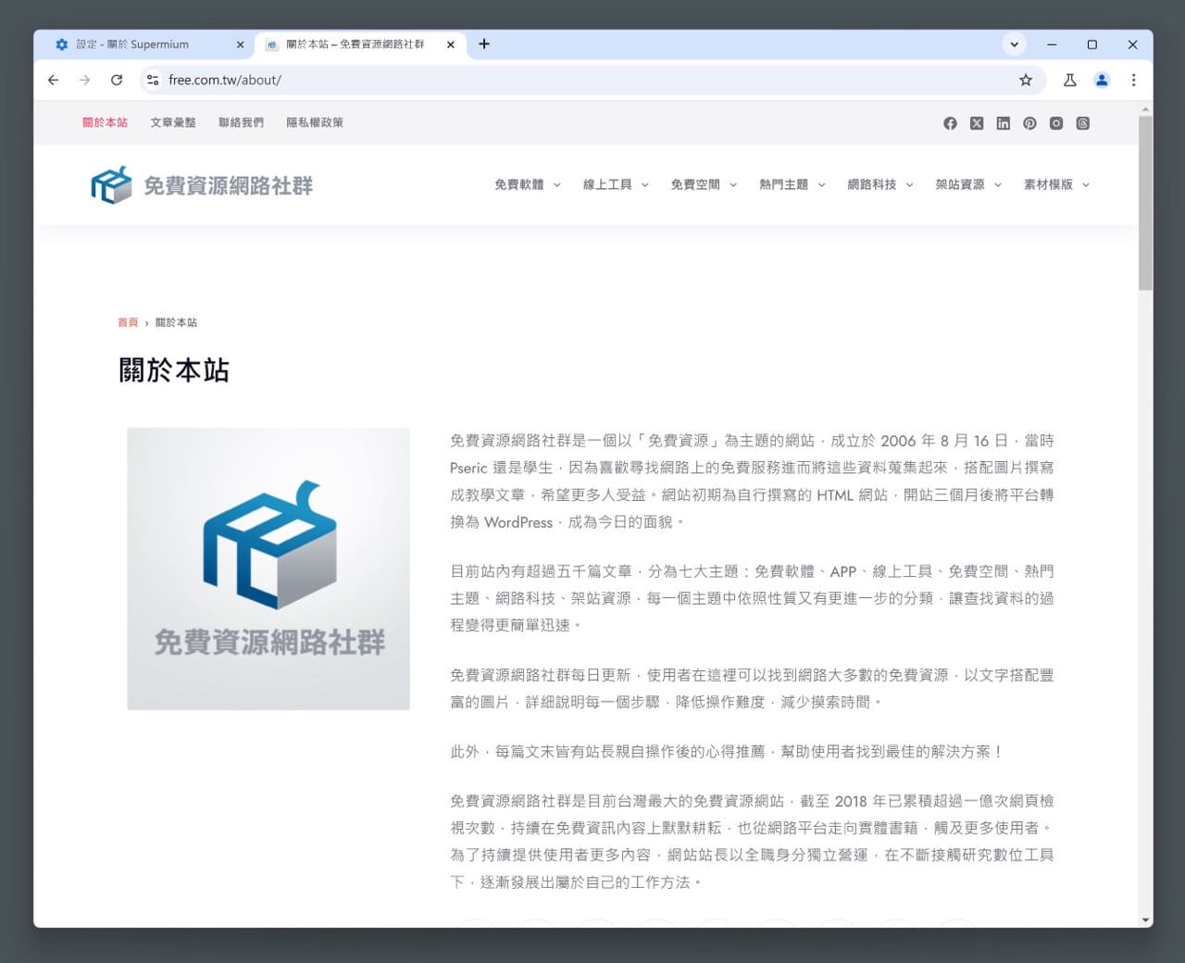Screen dimensions: 1185x963
Task: Open 文章彙整 in the top menu
Action: [173, 122]
